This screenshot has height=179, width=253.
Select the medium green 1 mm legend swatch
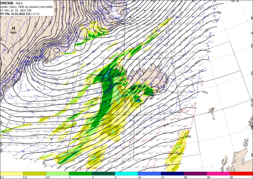point(80,173)
